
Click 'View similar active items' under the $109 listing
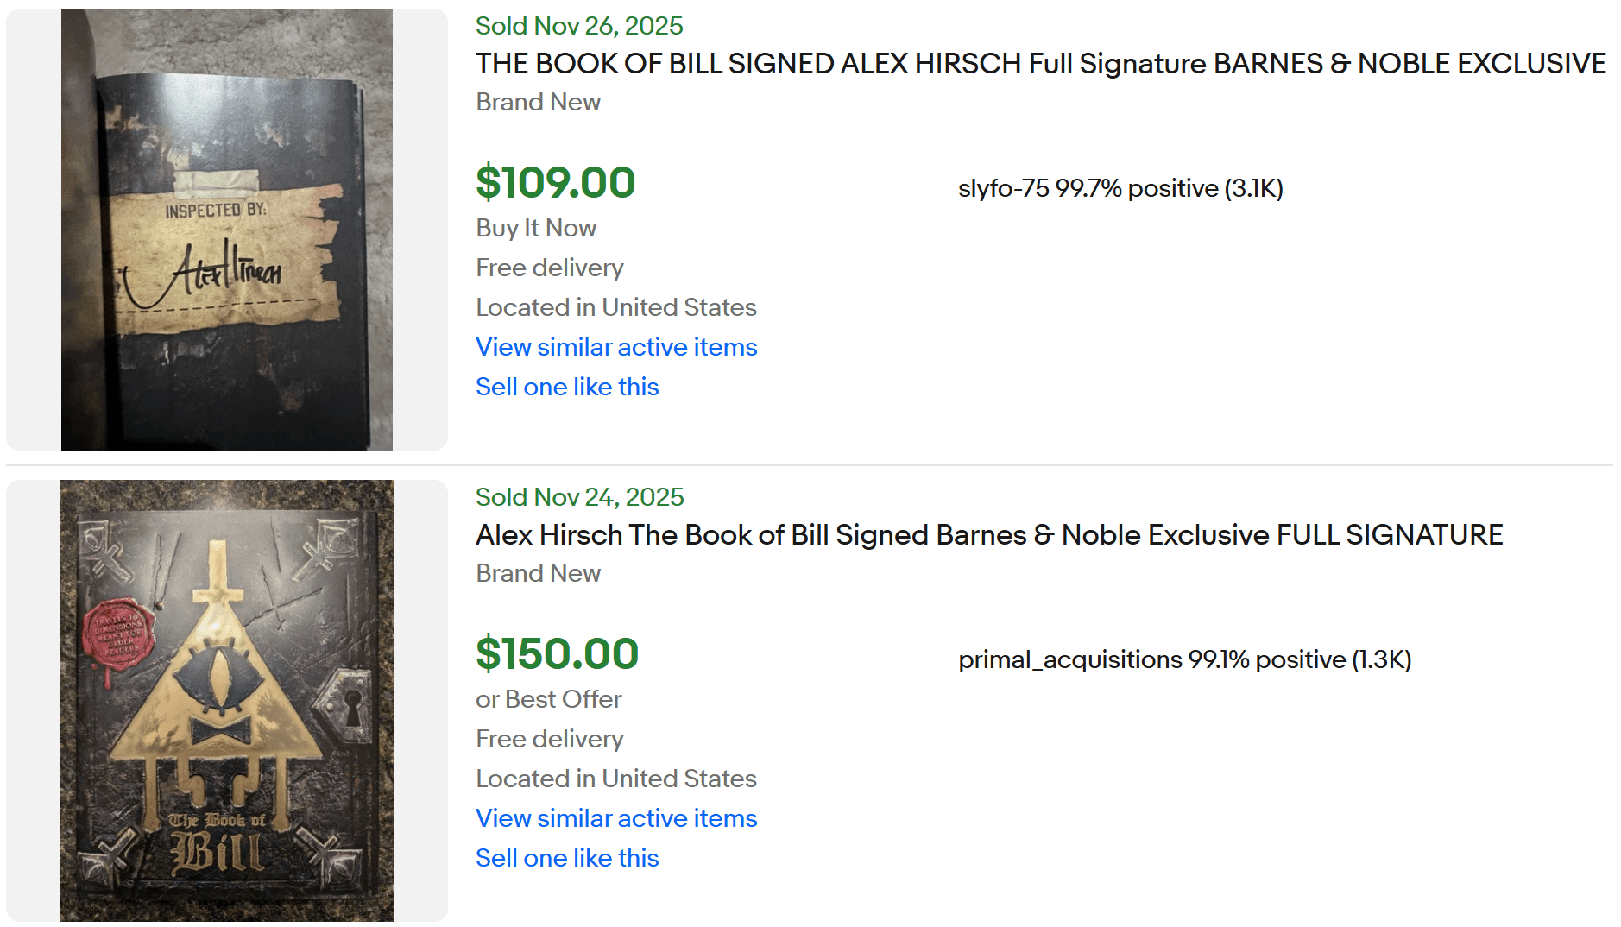[x=615, y=347]
